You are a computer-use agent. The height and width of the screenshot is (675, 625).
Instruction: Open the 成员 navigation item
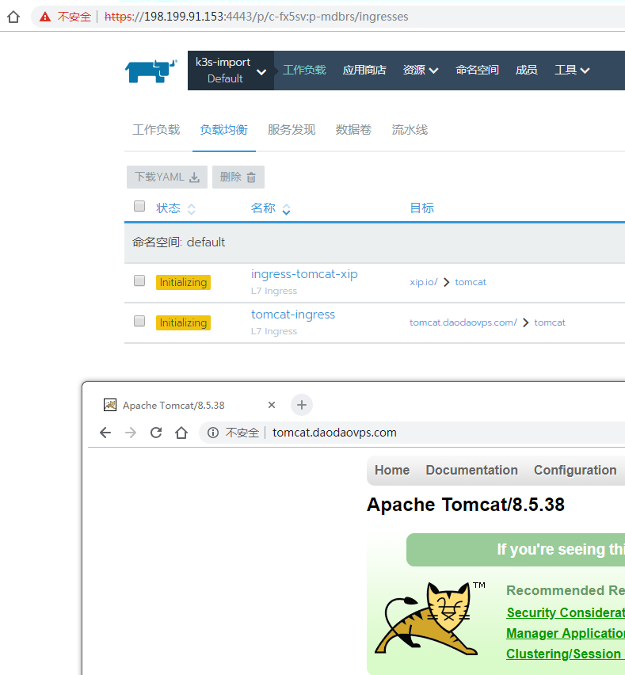[x=527, y=70]
